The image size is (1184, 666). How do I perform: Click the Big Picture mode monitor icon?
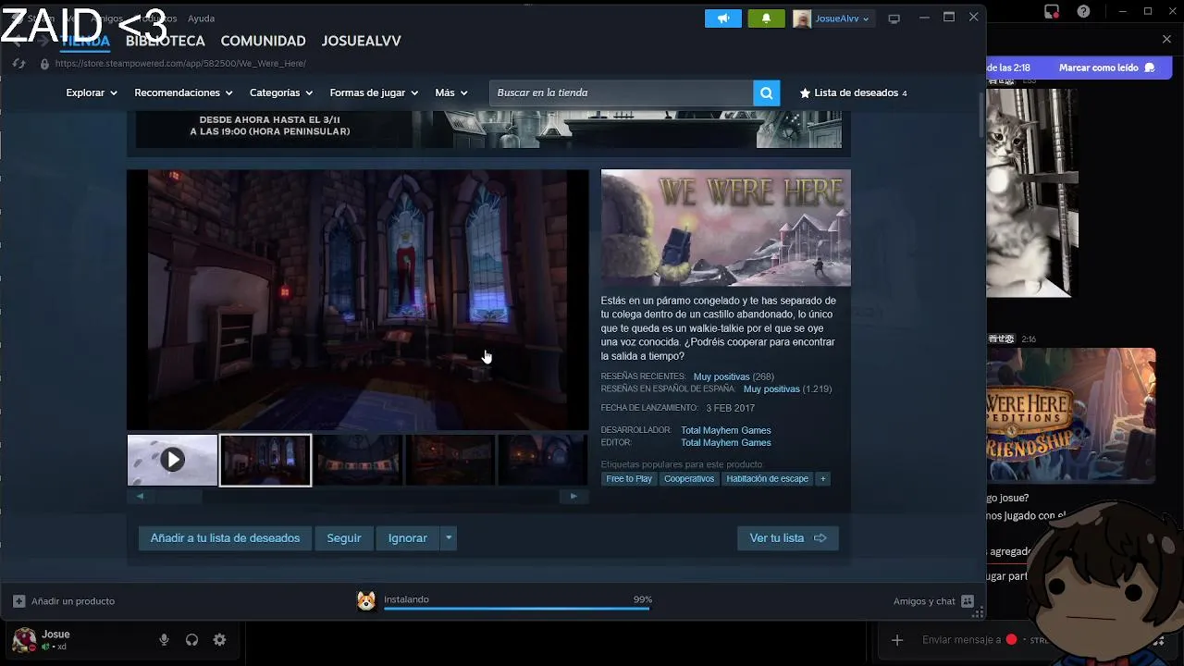pyautogui.click(x=894, y=18)
